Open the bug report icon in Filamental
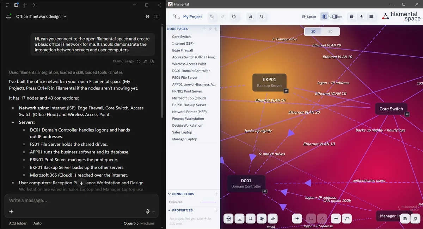 [351, 17]
